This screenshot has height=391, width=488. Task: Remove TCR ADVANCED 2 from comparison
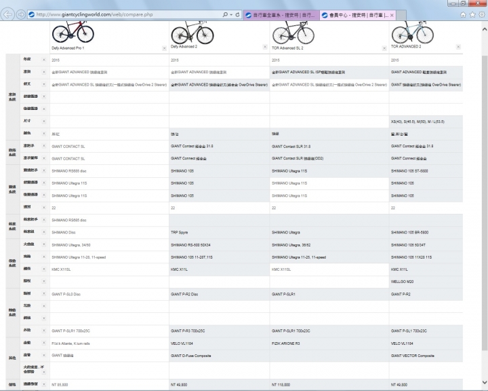click(458, 47)
